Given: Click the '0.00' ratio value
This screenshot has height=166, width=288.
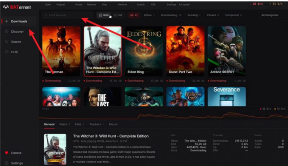Looking at the screenshot, I should [281, 147].
